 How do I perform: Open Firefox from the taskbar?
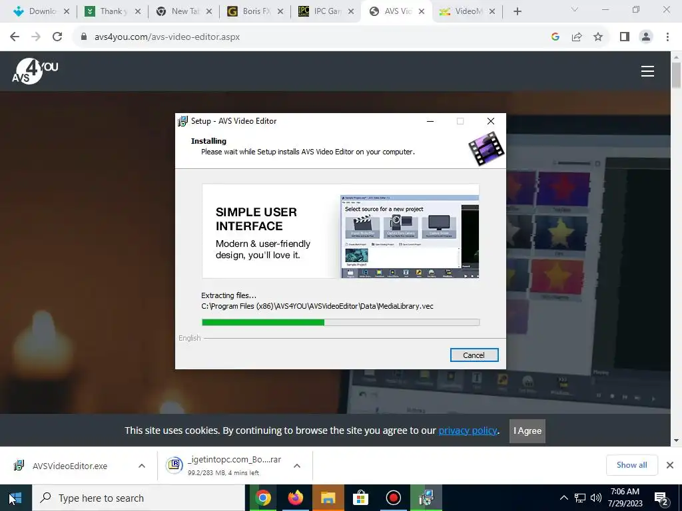[295, 498]
